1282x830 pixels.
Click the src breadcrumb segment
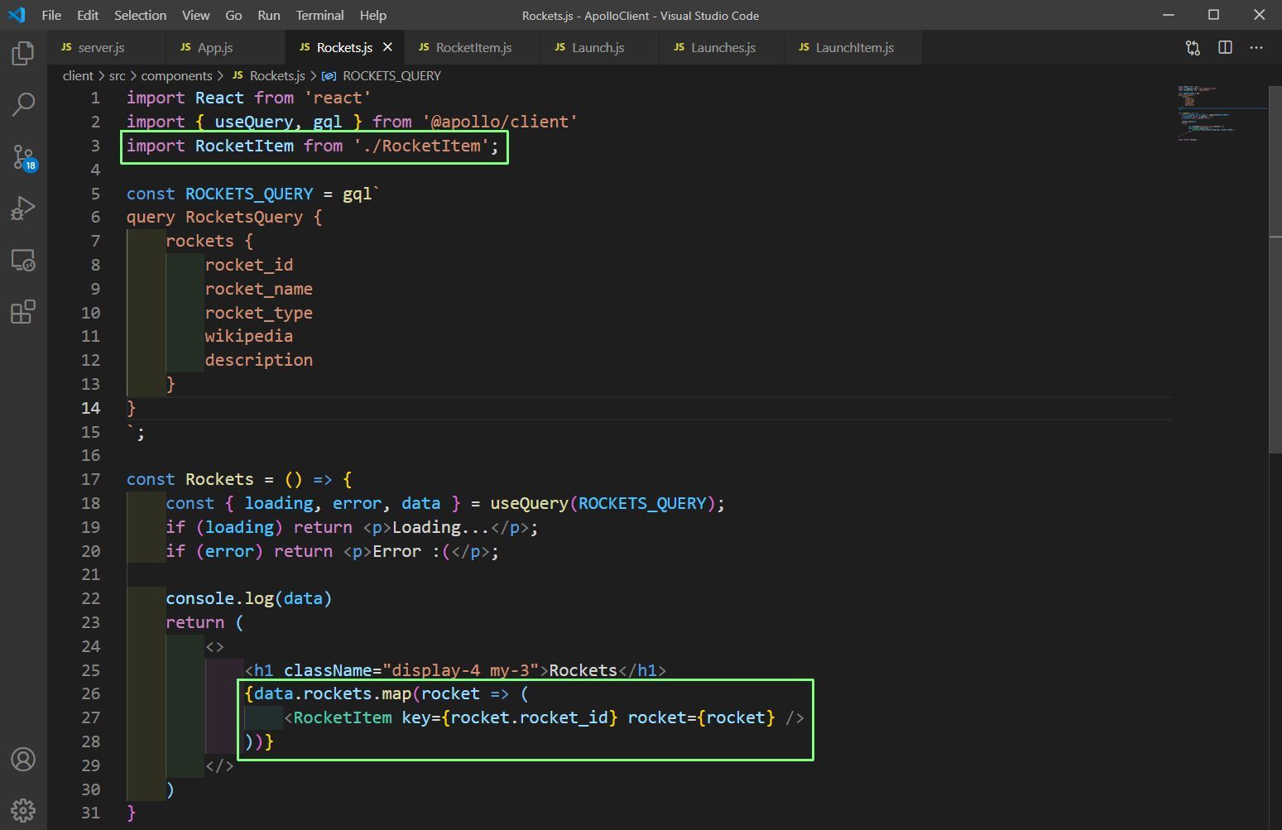118,75
